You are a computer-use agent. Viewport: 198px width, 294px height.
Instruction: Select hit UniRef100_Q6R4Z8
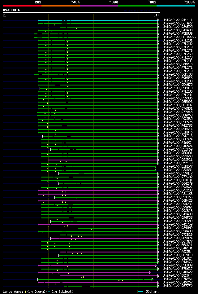(x=178, y=201)
